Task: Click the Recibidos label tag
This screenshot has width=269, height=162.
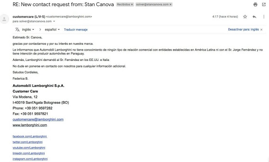Action: click(x=123, y=5)
